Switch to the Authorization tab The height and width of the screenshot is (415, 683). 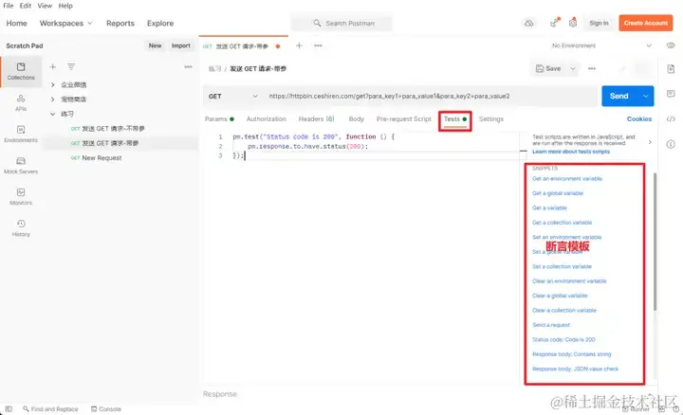267,118
